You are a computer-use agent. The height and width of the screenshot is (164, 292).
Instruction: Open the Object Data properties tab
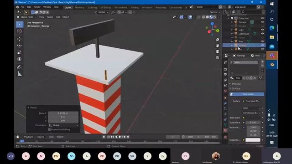point(225,125)
